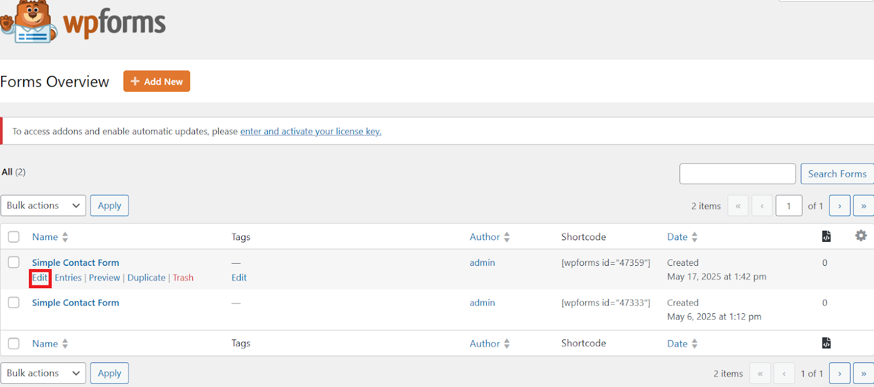Sort by Author using the header arrows
Viewport: 874px width, 387px height.
pos(507,237)
